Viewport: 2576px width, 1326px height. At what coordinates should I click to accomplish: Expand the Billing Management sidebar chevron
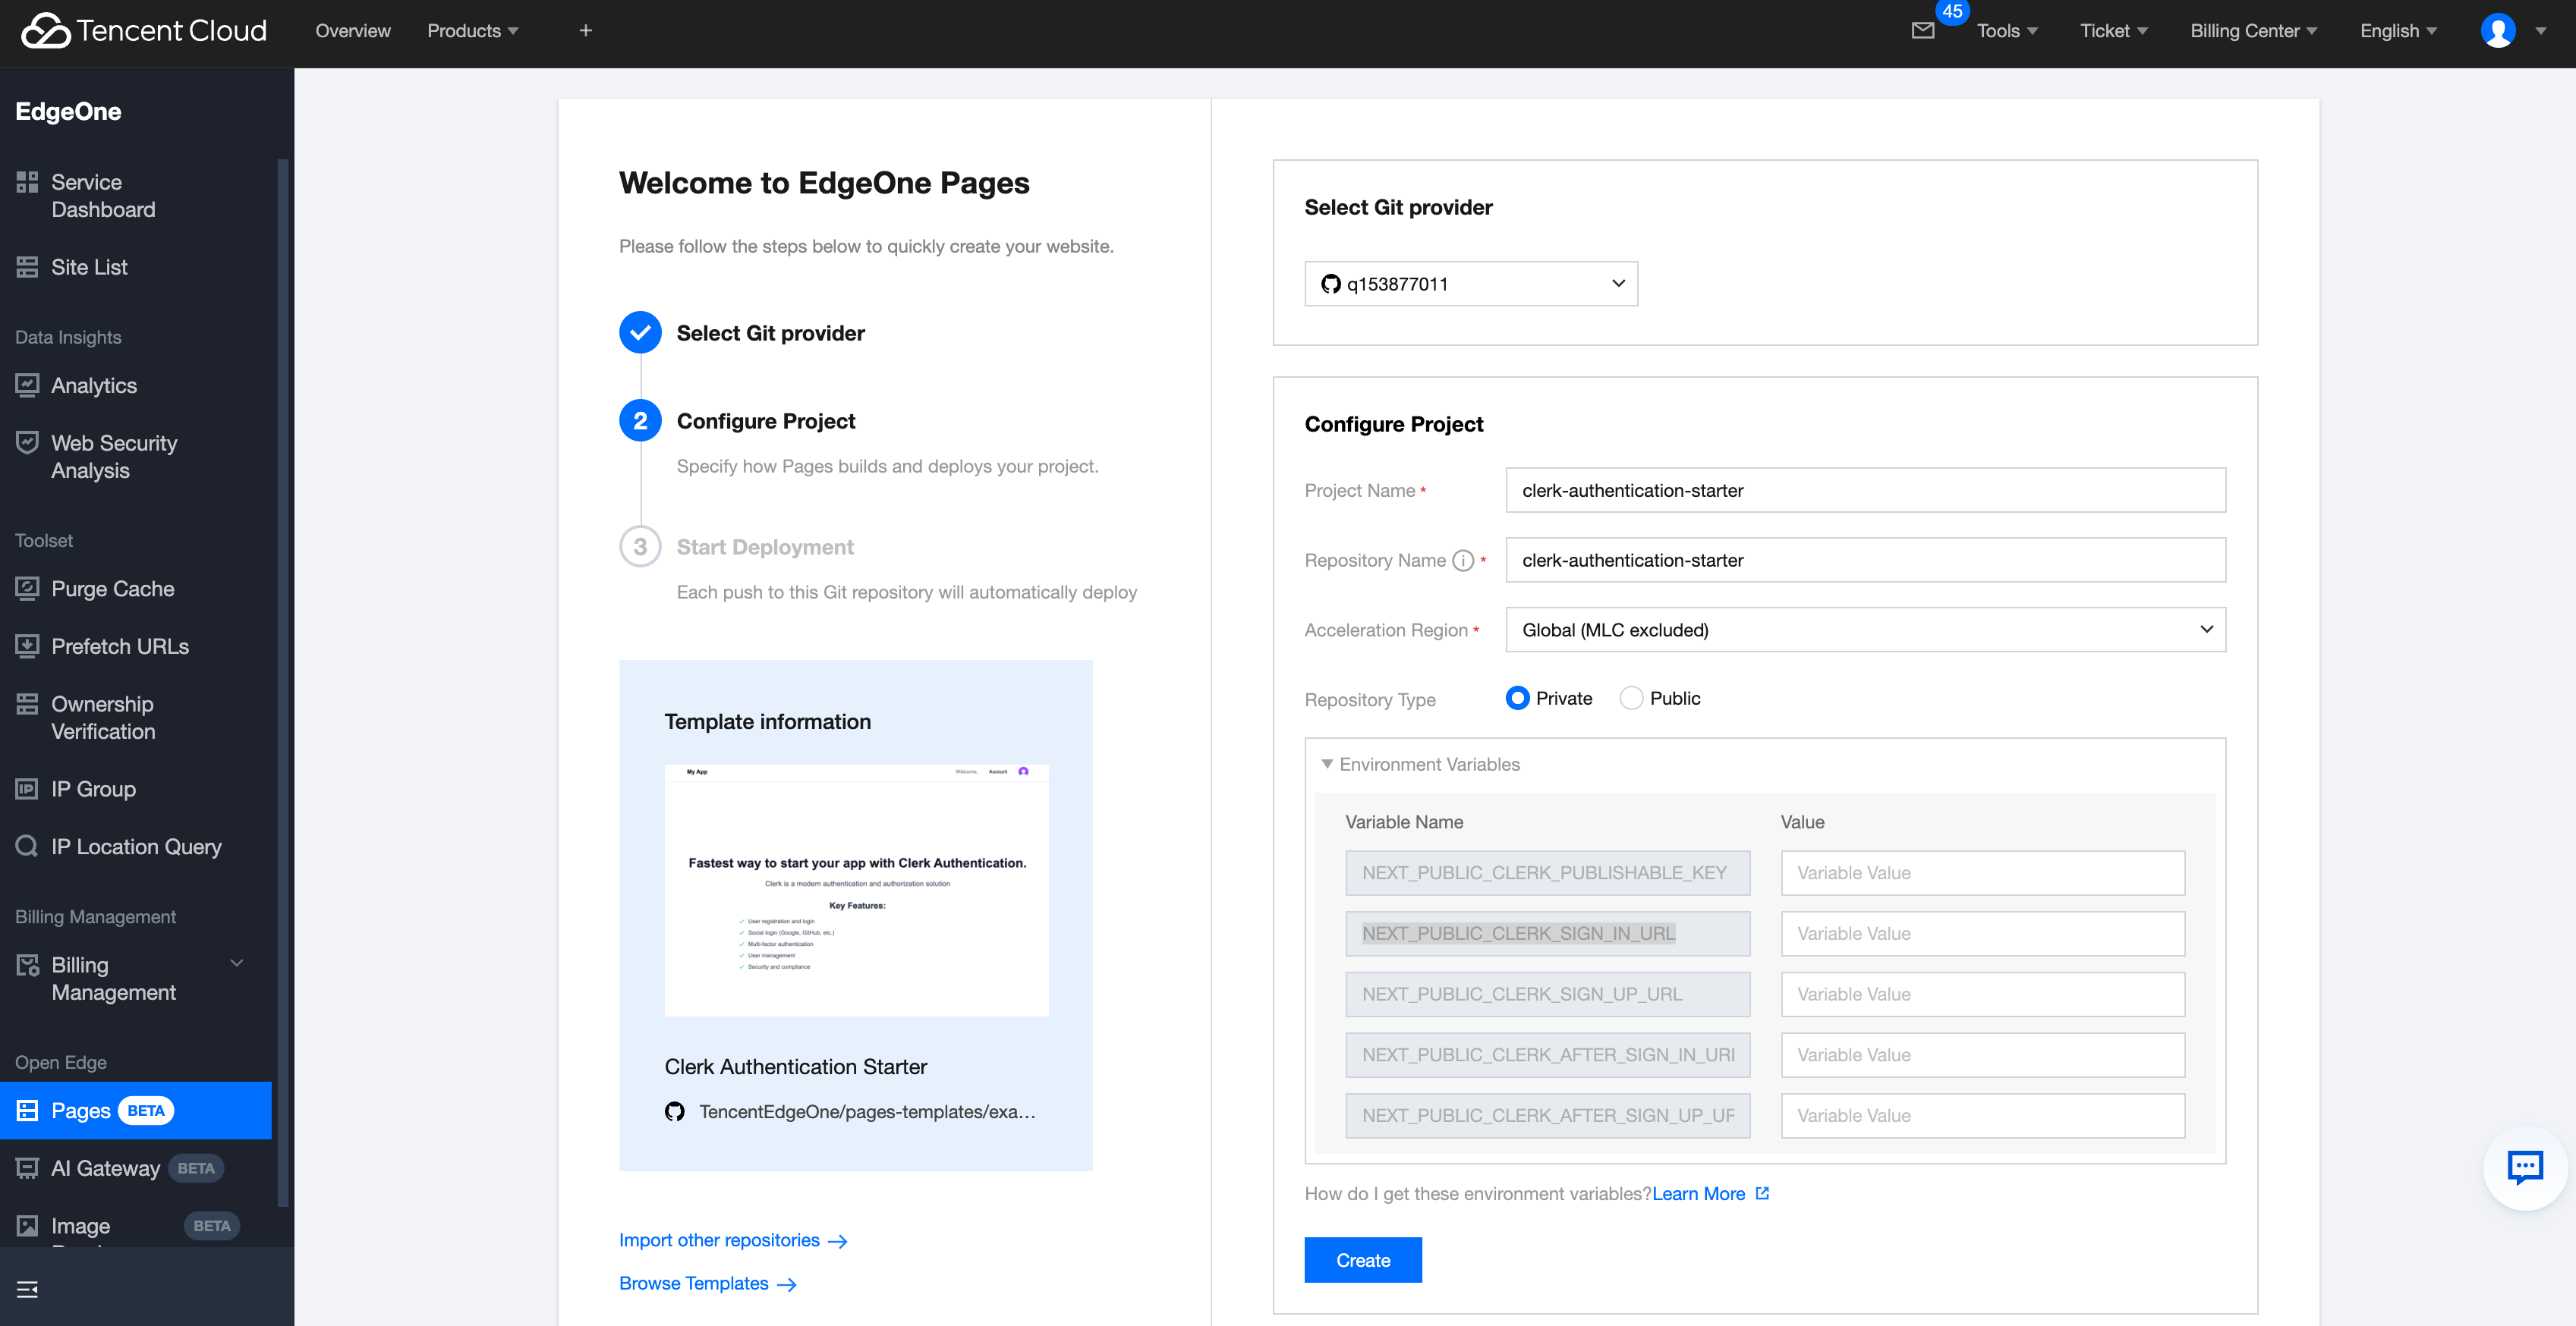coord(237,963)
